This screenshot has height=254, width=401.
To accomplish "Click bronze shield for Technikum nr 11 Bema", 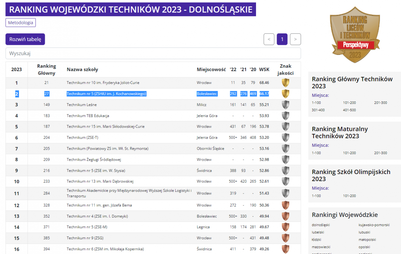I will pyautogui.click(x=285, y=205).
